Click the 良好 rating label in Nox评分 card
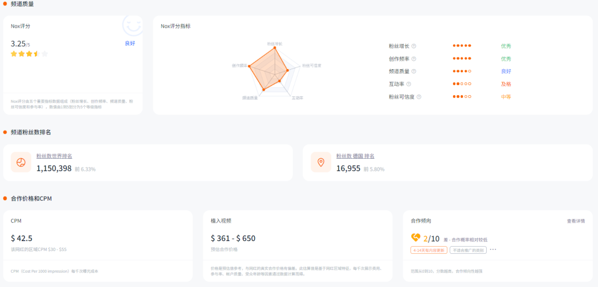 click(130, 43)
